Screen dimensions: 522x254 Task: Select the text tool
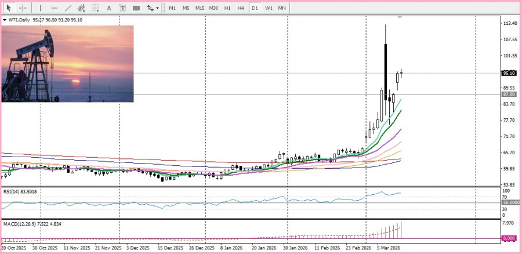coord(110,8)
